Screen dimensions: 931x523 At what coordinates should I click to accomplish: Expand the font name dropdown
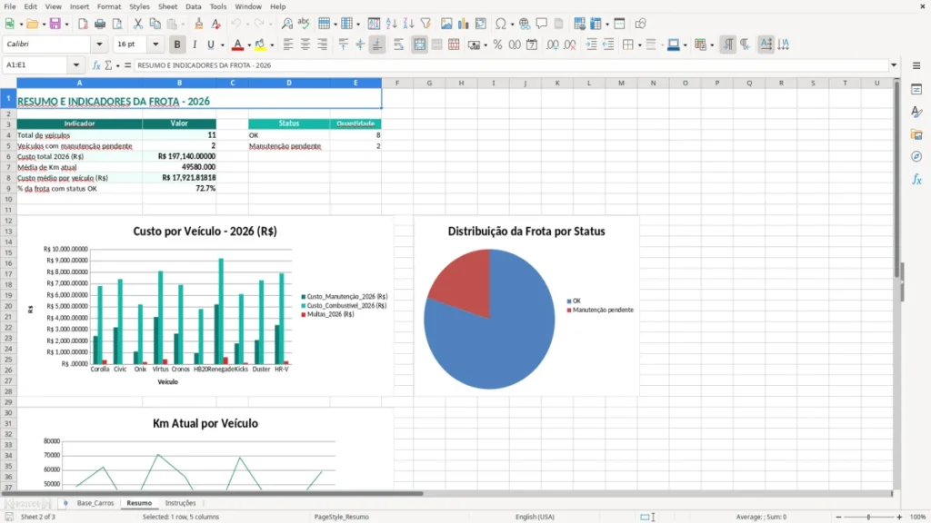[x=99, y=44]
